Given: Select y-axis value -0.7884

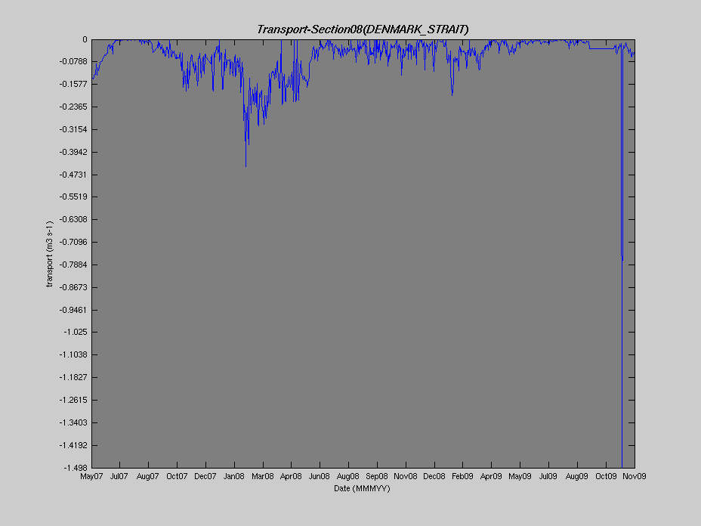Looking at the screenshot, I should (73, 265).
